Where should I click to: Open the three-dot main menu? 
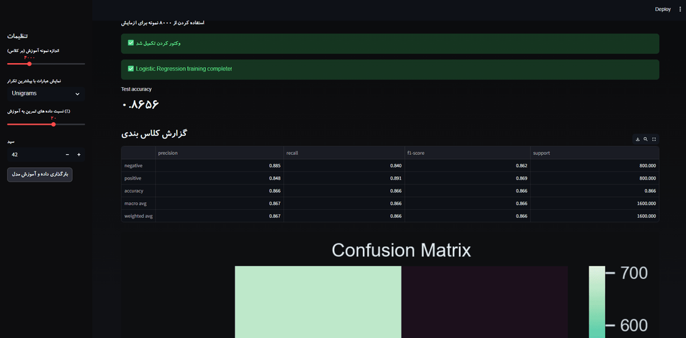coord(679,9)
